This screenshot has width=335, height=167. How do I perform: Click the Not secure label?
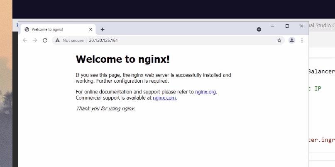coord(73,41)
